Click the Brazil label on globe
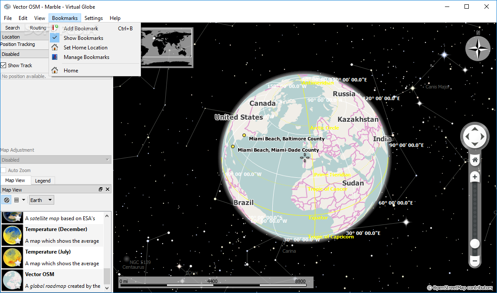This screenshot has width=497, height=293. [243, 202]
